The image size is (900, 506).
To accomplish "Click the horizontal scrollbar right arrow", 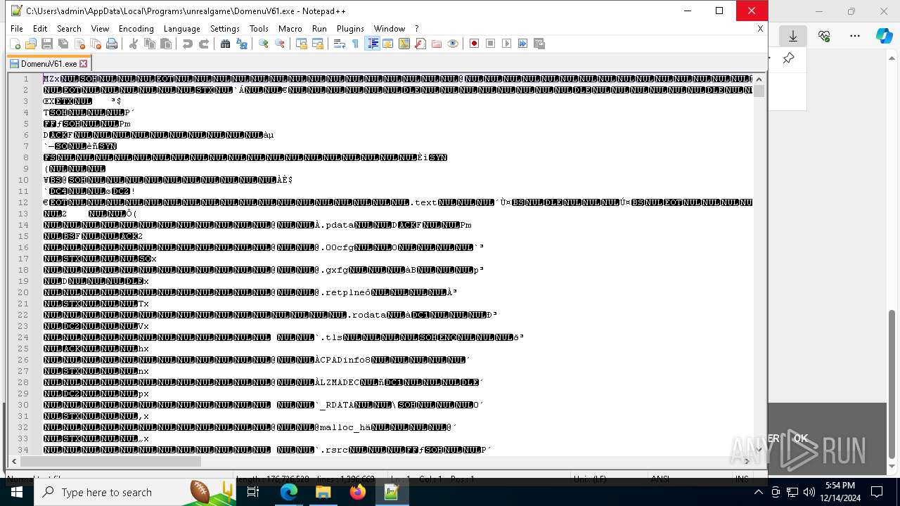I will (x=747, y=462).
